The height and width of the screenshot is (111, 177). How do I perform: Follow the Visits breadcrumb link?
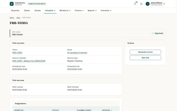[x=18, y=18]
